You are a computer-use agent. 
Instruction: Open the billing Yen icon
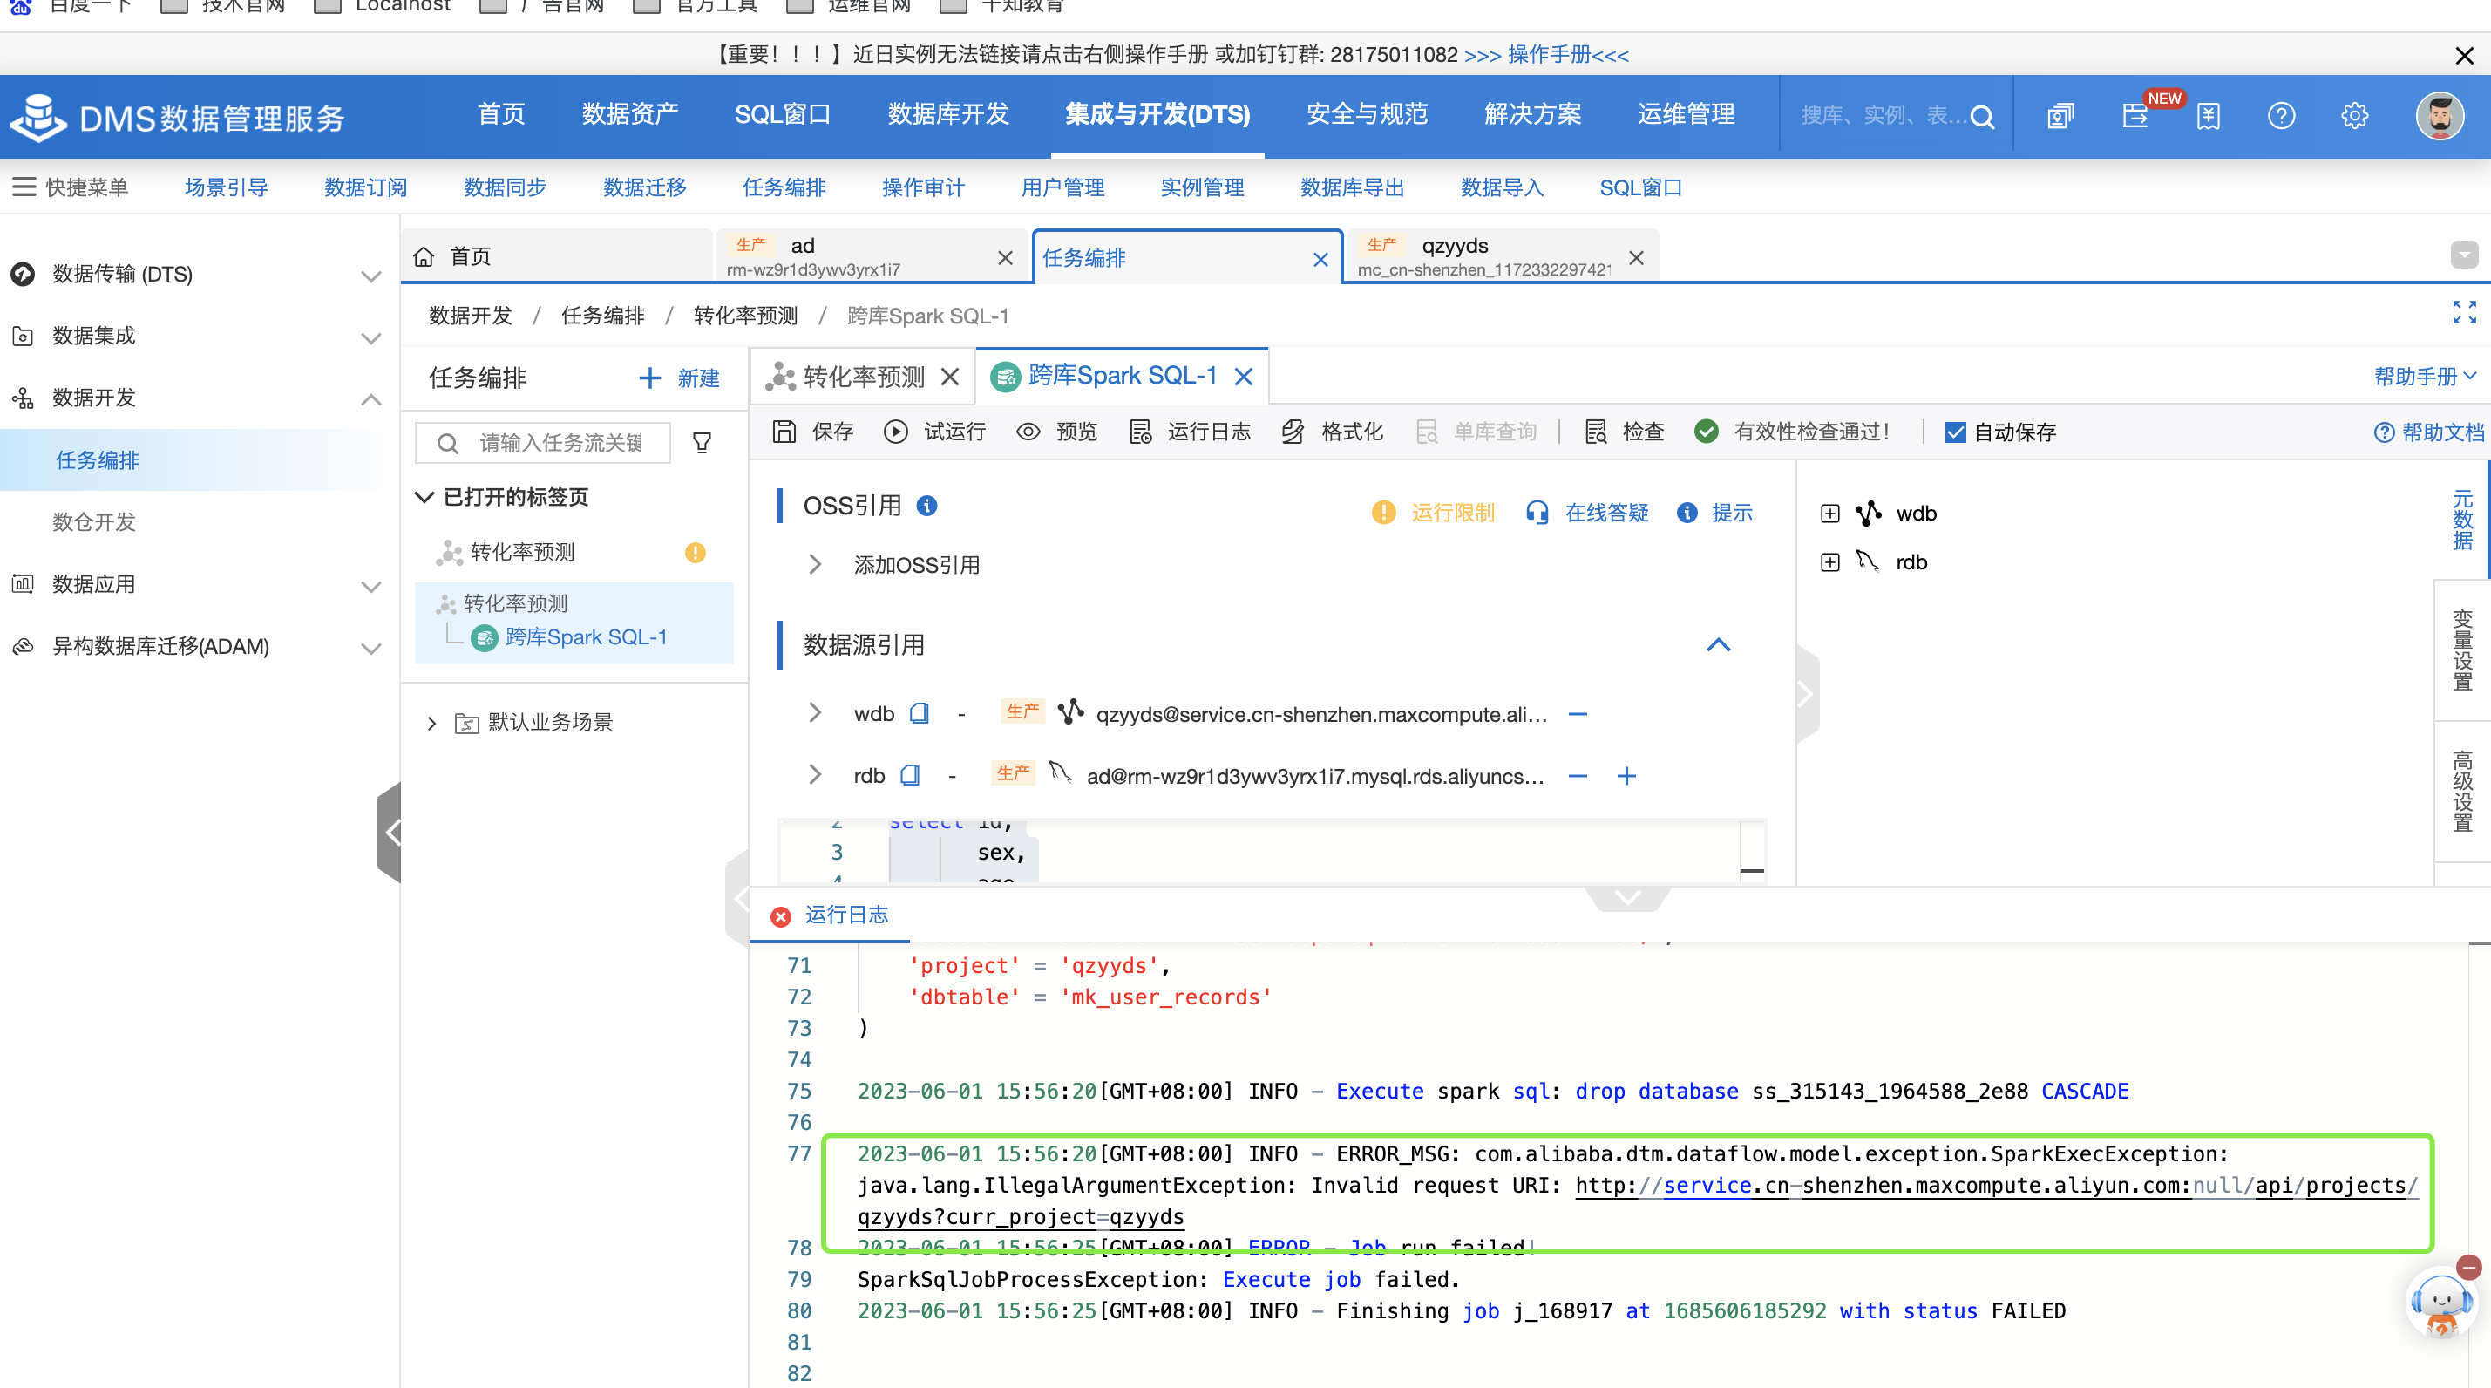(x=2208, y=116)
